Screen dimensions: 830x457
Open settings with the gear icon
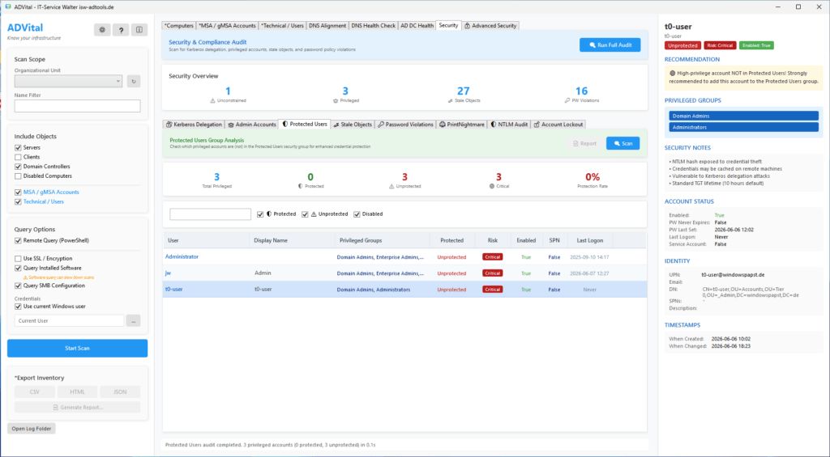coord(102,30)
